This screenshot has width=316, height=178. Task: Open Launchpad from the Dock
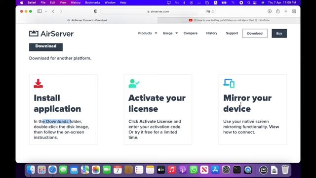pos(41,170)
